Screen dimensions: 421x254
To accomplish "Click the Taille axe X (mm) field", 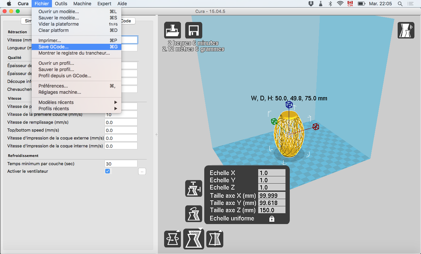I will pos(272,195).
